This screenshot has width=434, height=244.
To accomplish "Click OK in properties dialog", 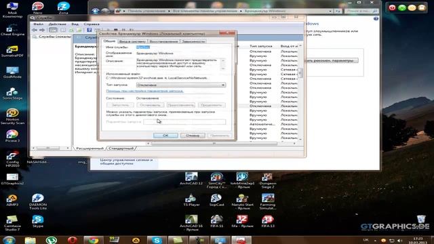I will (x=165, y=136).
